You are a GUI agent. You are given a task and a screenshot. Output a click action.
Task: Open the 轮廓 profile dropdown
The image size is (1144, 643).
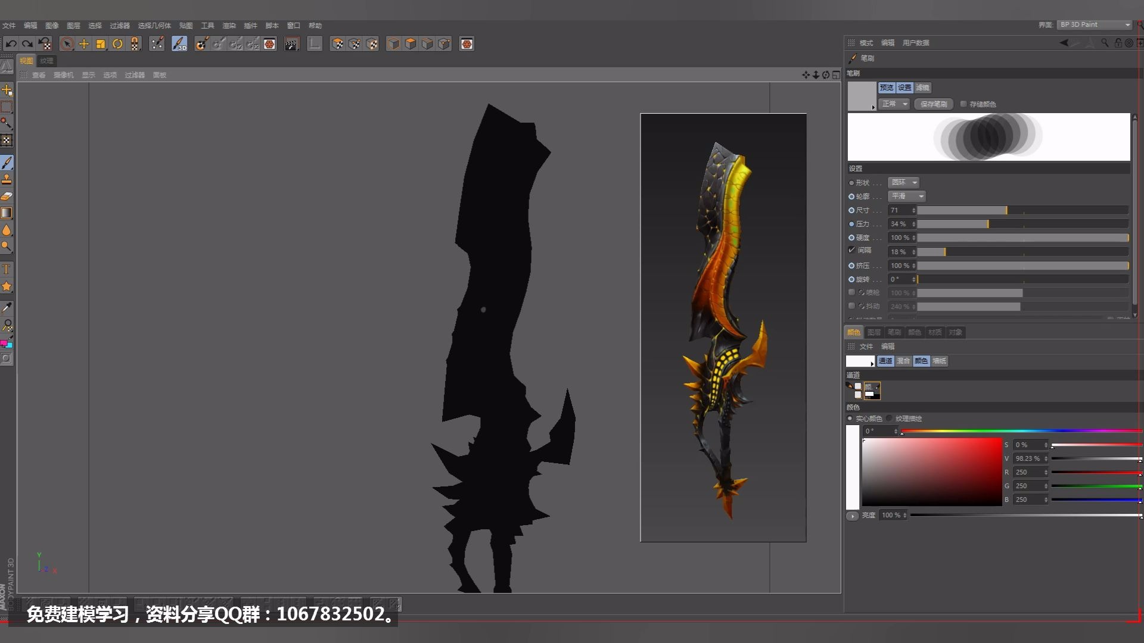[x=907, y=196]
